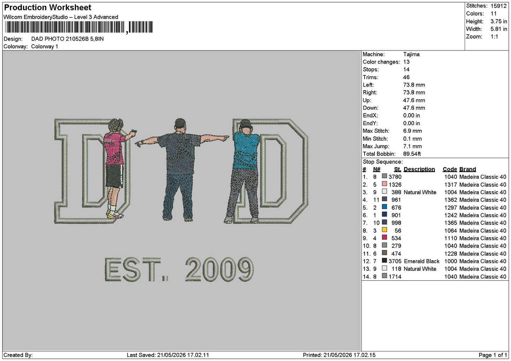The width and height of the screenshot is (511, 361).
Task: Click the 'N#' column header
Action: [377, 169]
